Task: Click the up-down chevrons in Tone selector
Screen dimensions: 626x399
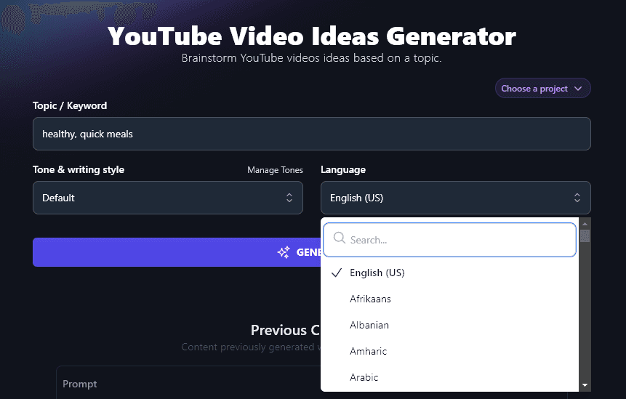Action: pyautogui.click(x=289, y=198)
